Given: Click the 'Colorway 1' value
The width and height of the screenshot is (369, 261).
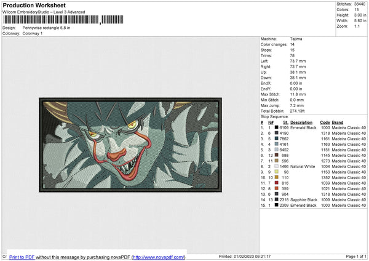Looking at the screenshot, I should 33,33.
